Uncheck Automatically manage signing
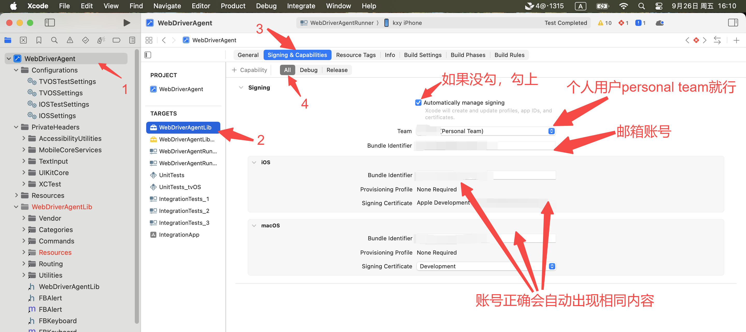Viewport: 746px width, 332px height. point(418,103)
